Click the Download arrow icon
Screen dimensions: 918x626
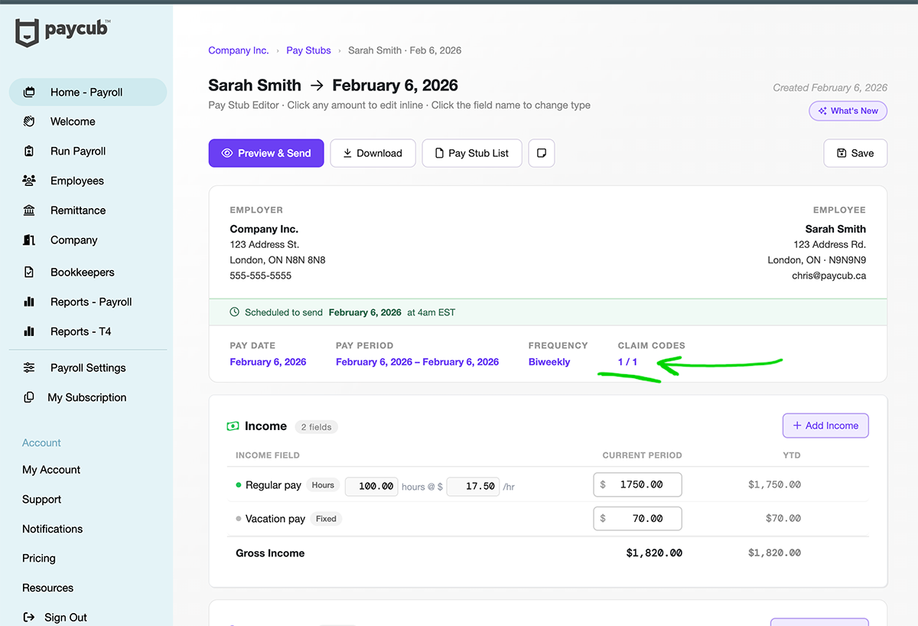[347, 153]
